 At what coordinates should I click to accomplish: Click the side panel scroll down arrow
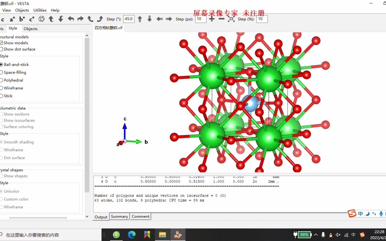click(87, 217)
